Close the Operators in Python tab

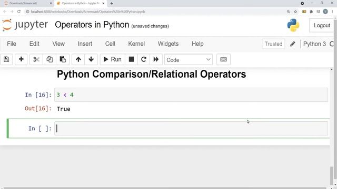pos(103,4)
